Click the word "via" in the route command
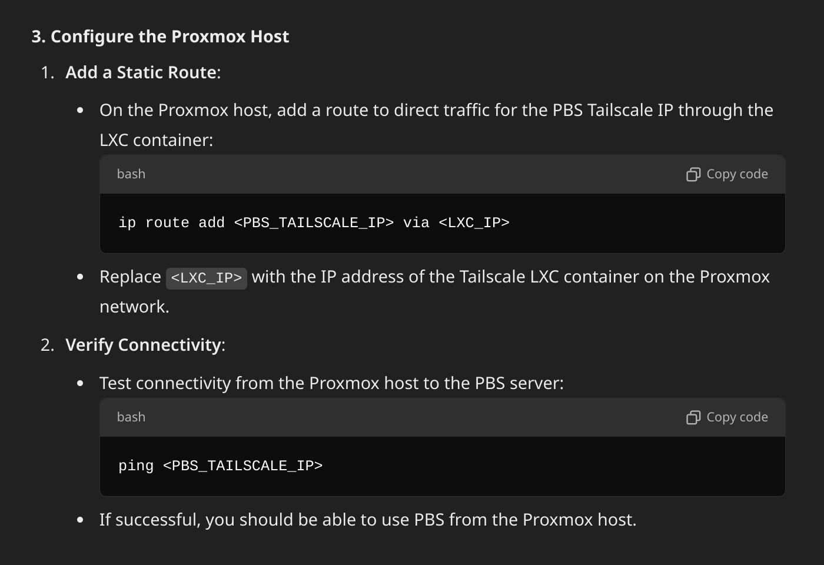Image resolution: width=824 pixels, height=565 pixels. [416, 223]
